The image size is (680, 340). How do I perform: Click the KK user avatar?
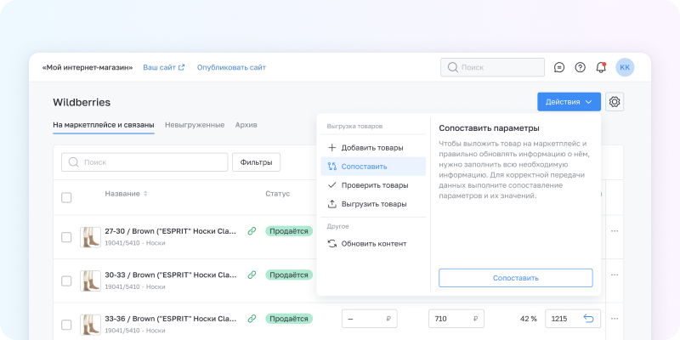tap(625, 67)
